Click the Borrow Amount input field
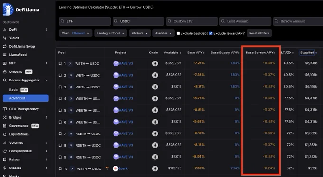 pyautogui.click(x=298, y=21)
